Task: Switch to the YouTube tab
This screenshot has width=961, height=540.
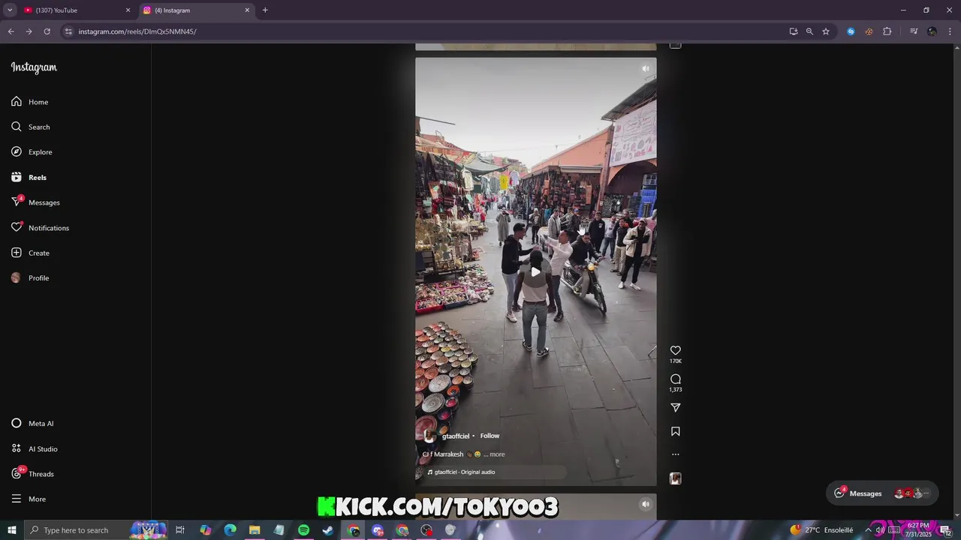Action: (x=75, y=10)
